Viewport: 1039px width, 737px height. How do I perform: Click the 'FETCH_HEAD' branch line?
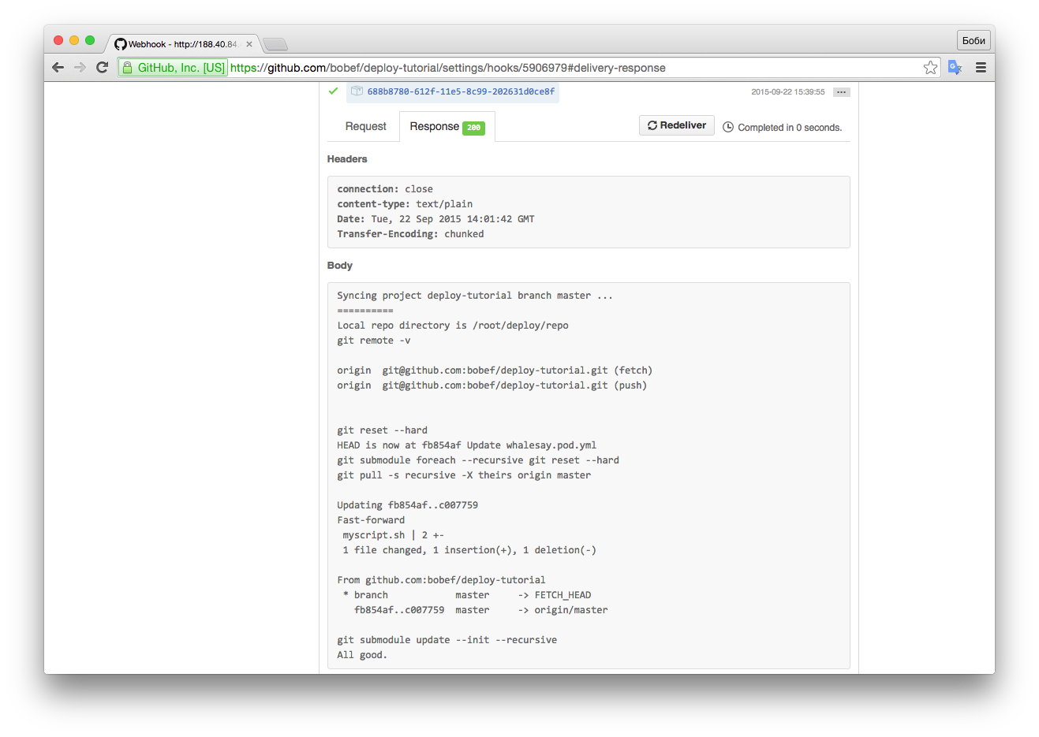coord(467,595)
